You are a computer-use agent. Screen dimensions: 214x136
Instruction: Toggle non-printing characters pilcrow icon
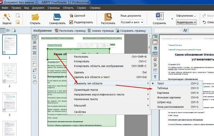coord(155,77)
